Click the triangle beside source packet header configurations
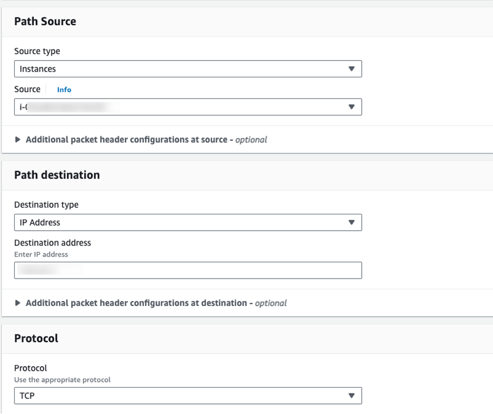This screenshot has height=414, width=493. (x=18, y=140)
